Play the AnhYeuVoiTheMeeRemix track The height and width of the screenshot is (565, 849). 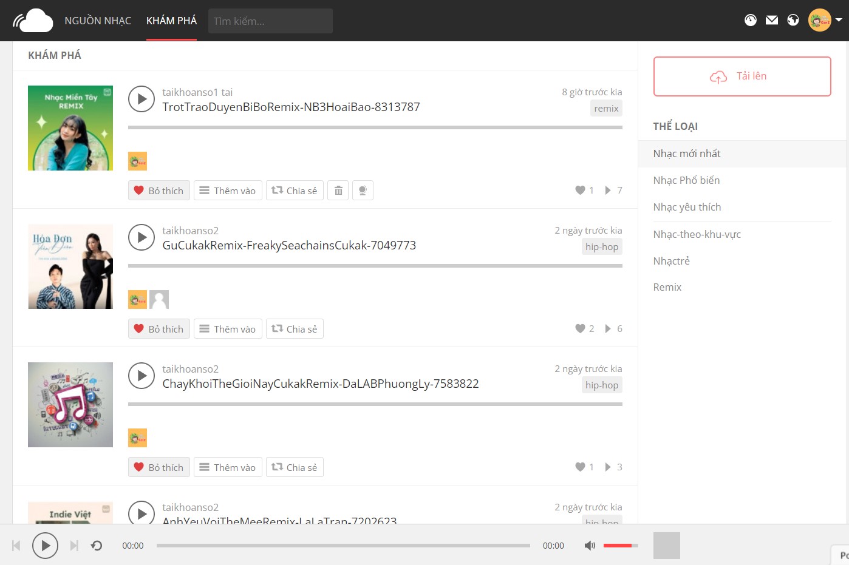click(x=141, y=513)
